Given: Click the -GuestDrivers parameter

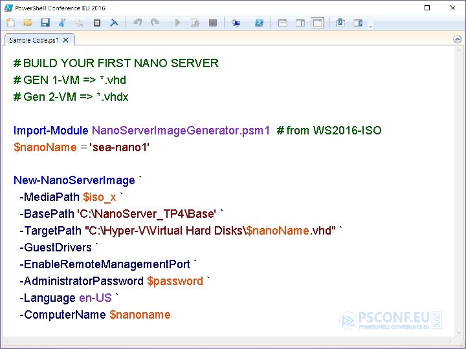Looking at the screenshot, I should tap(56, 248).
